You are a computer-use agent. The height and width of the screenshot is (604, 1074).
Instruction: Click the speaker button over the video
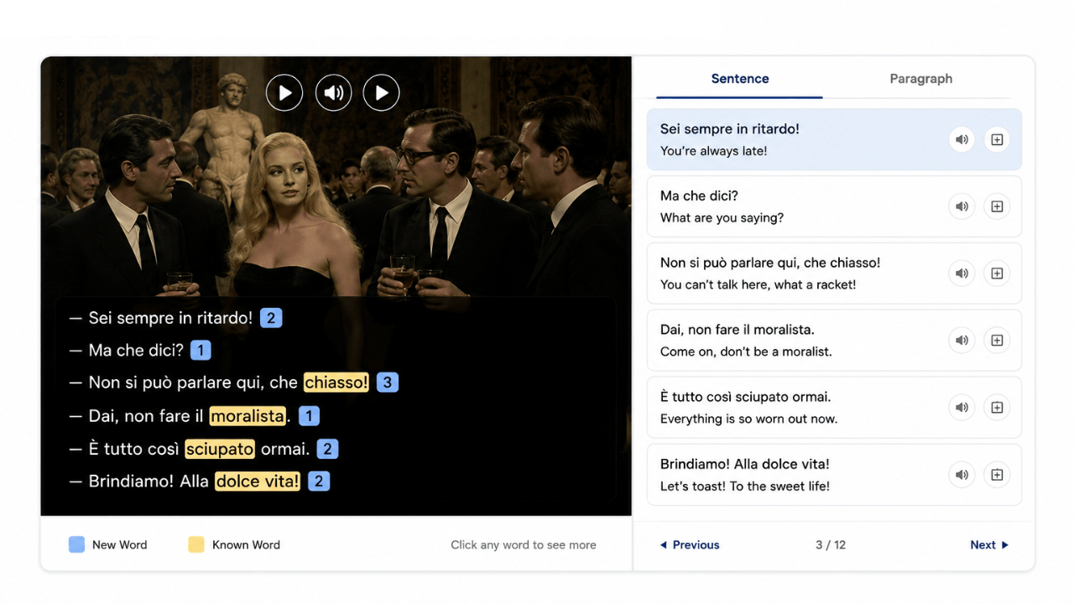coord(333,92)
